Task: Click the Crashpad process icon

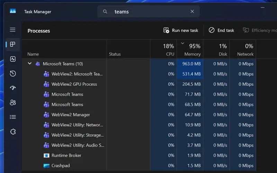Action: 46,166
